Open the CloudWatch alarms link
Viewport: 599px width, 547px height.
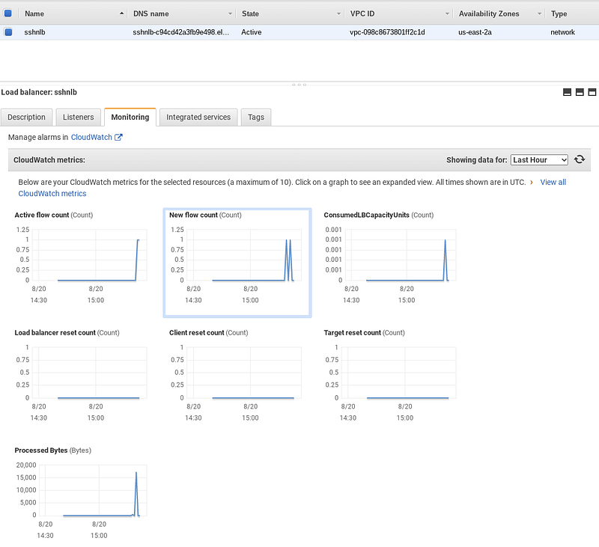tap(91, 137)
